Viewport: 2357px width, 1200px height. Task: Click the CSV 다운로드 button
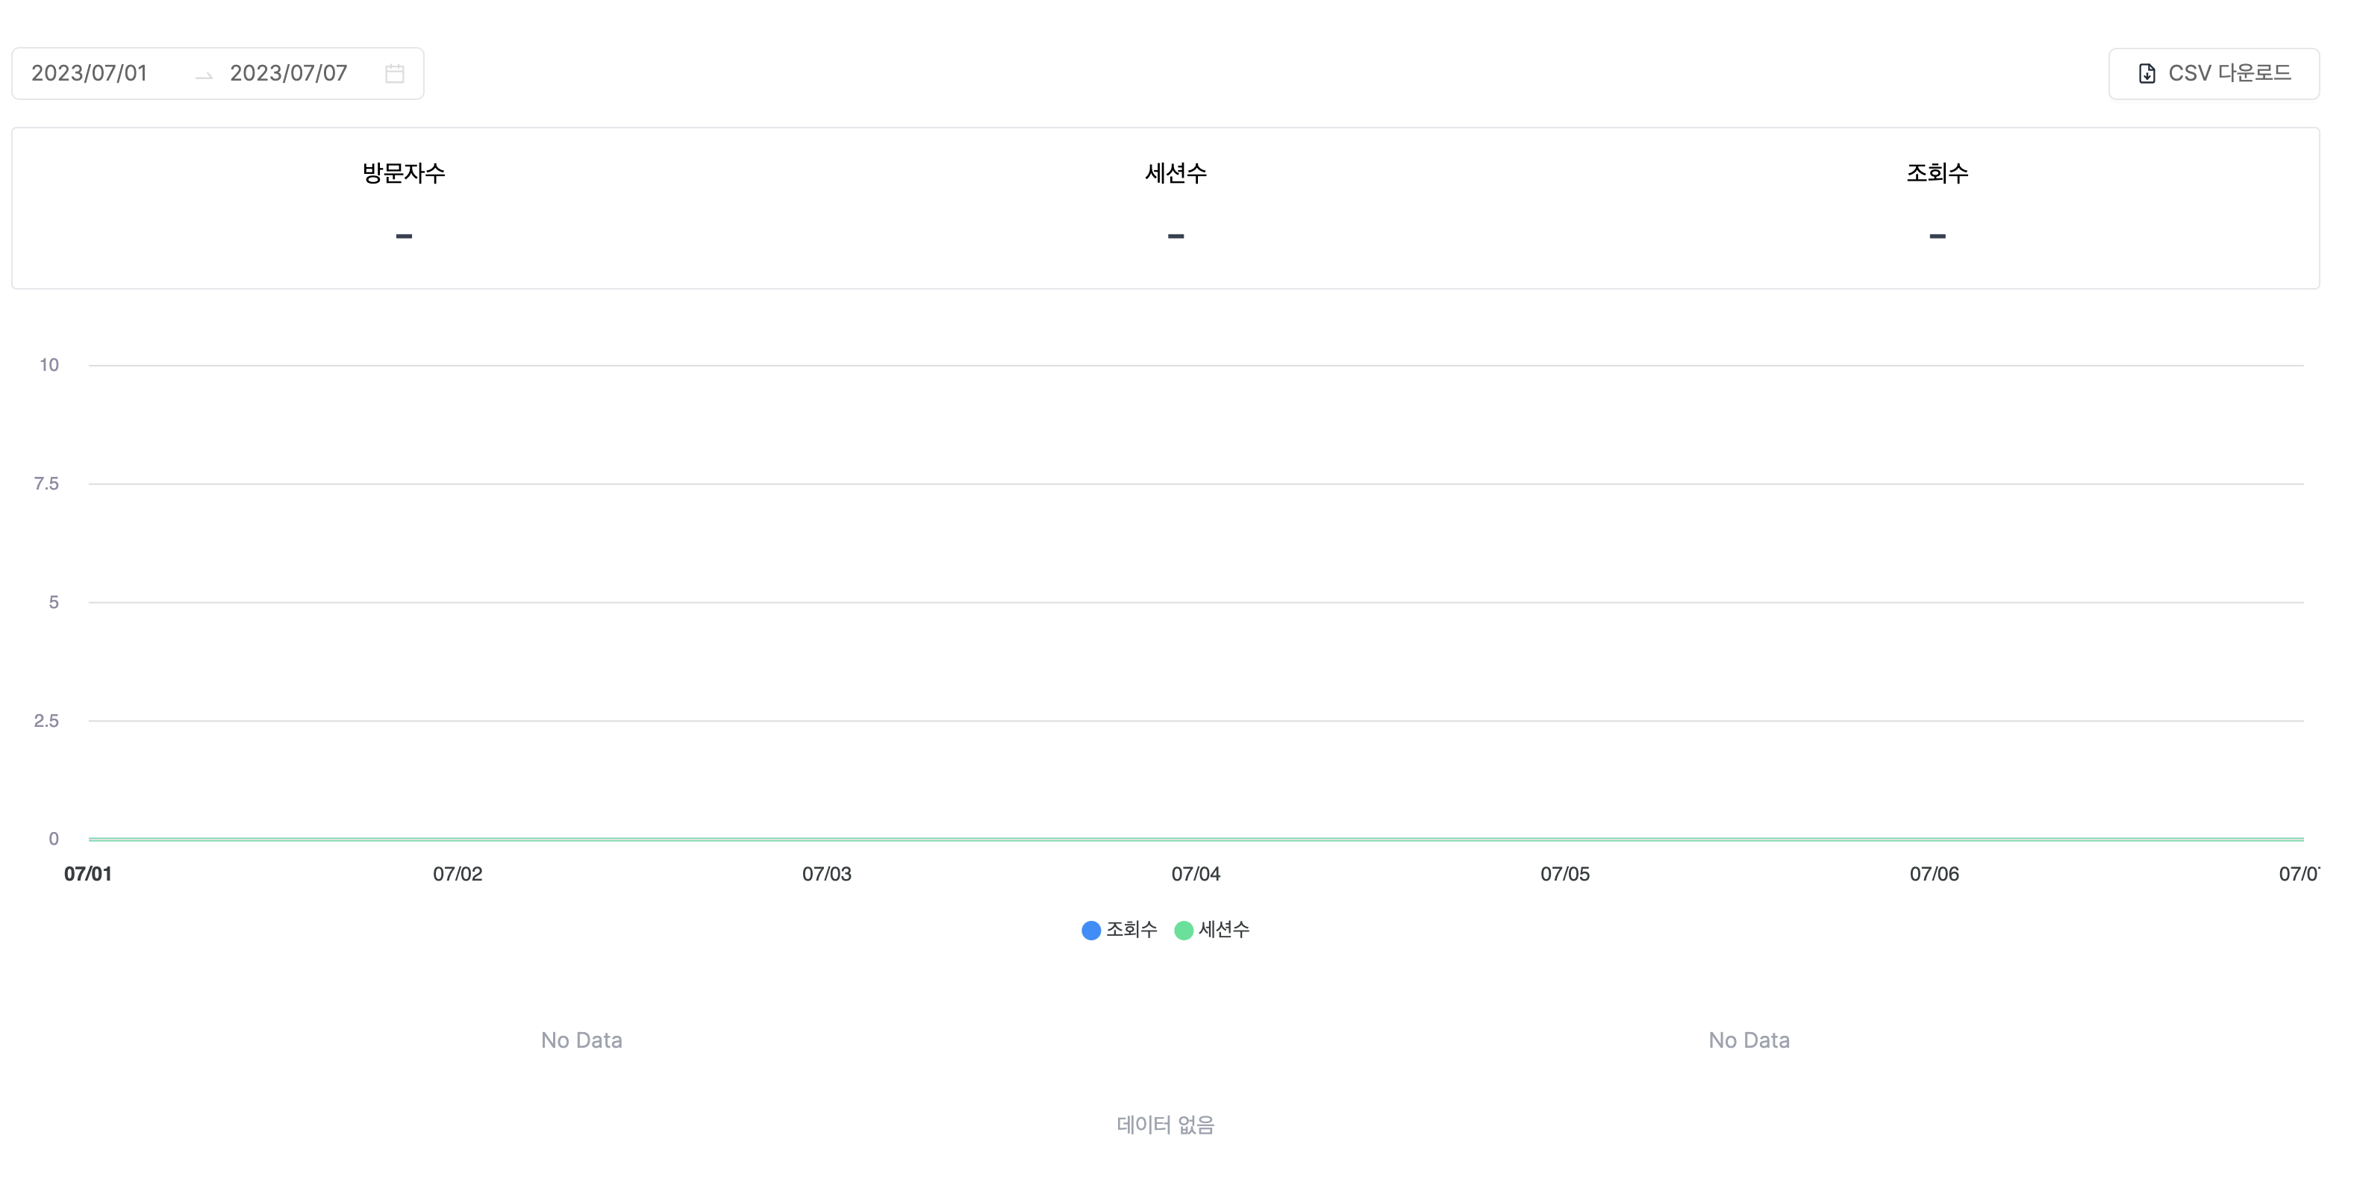click(x=2214, y=73)
